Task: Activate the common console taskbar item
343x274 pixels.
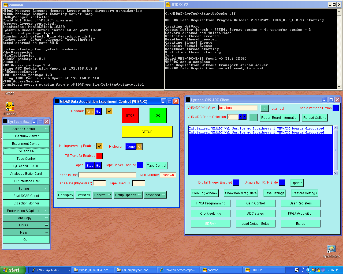Action: click(x=221, y=270)
